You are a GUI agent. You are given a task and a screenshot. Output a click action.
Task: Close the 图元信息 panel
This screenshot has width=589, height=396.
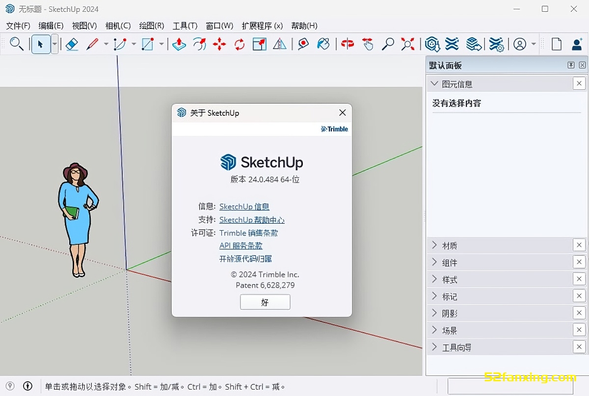point(579,83)
